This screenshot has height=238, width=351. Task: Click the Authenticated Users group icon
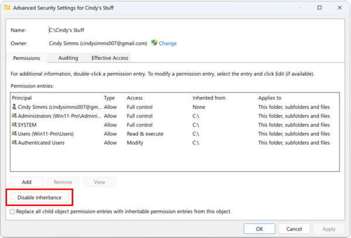tap(14, 142)
